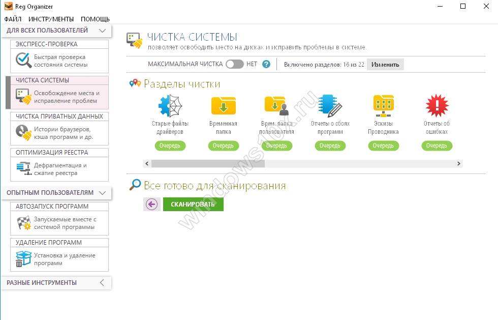Open the 'Файл' menu
Viewport: 498px width, 320px height.
(13, 19)
